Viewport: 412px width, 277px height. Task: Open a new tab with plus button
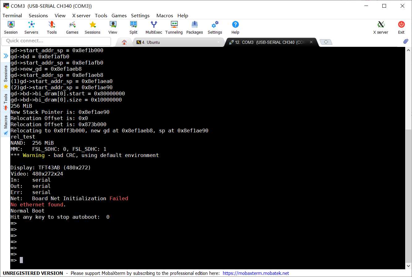[326, 42]
